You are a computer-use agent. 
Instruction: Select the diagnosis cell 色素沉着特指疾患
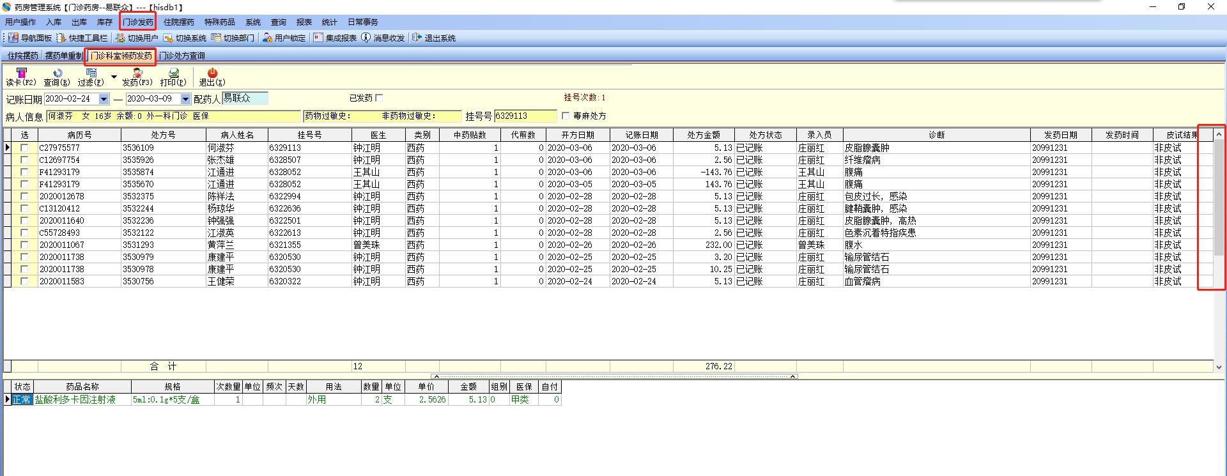pyautogui.click(x=936, y=233)
